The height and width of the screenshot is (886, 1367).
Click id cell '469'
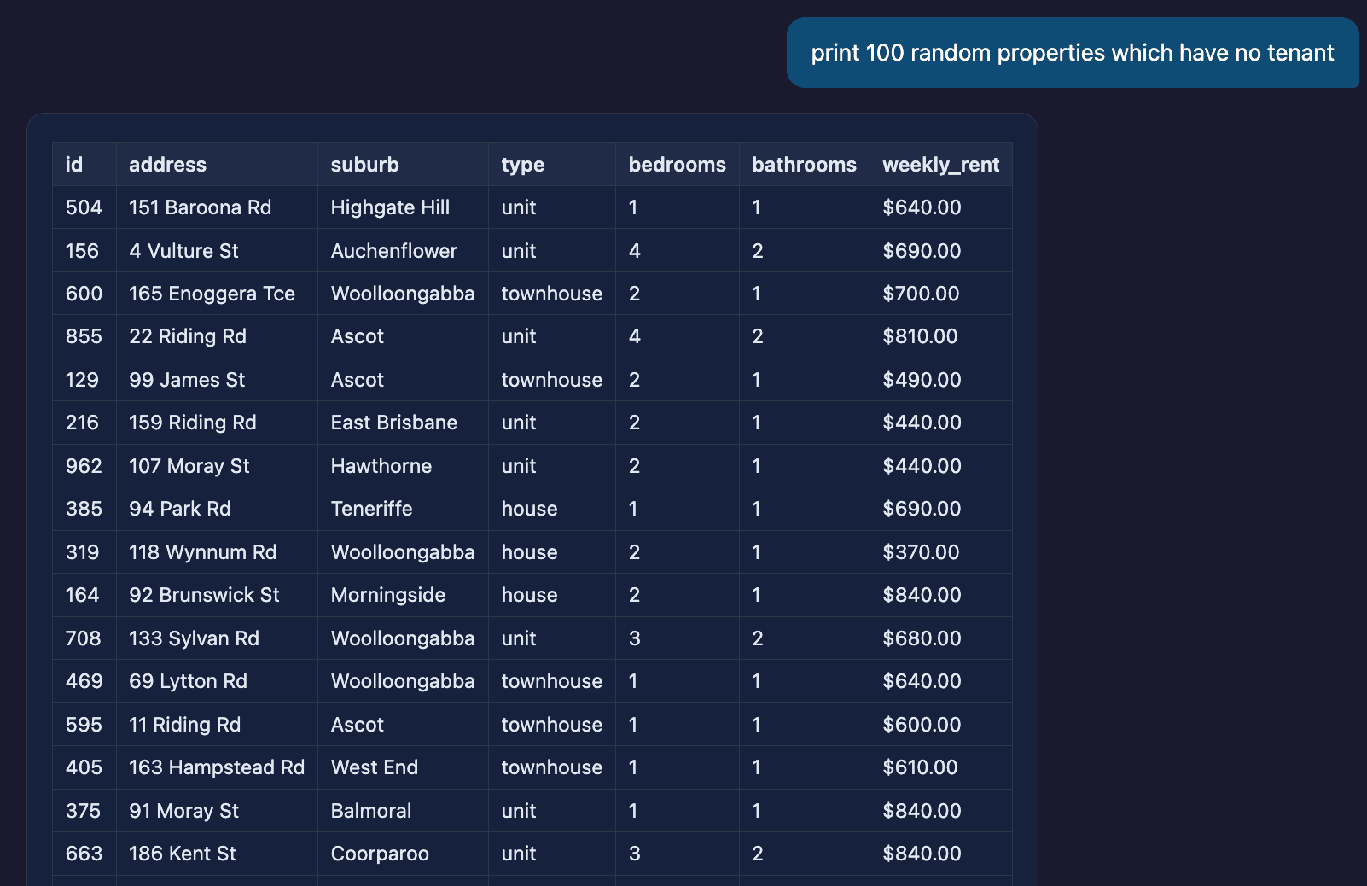tap(84, 681)
